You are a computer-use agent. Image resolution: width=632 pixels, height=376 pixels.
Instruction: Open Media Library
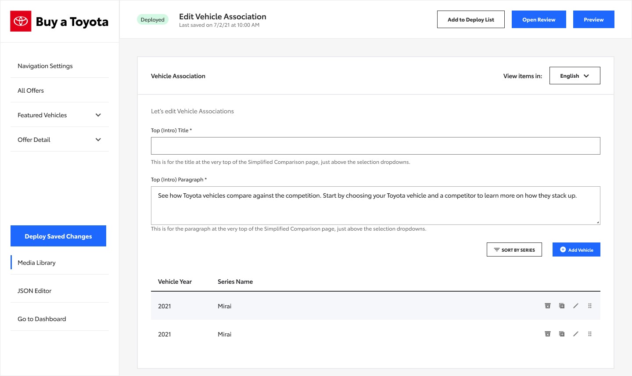tap(37, 263)
